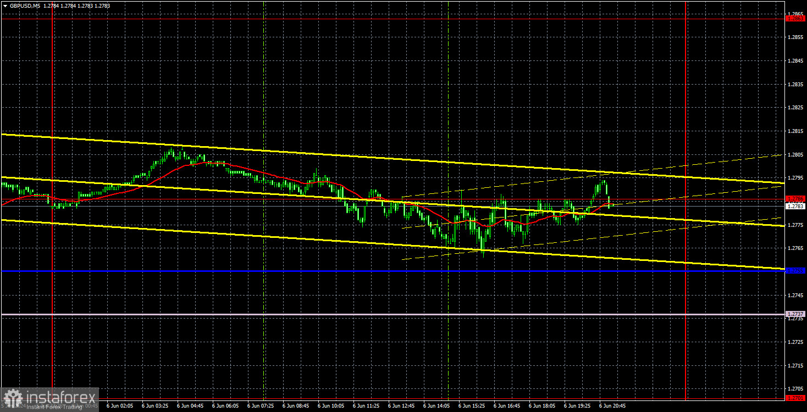Pick the 1.2835 price scale label

point(795,84)
